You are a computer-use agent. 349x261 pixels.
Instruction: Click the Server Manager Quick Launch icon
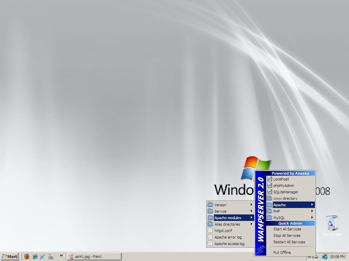tap(50, 257)
